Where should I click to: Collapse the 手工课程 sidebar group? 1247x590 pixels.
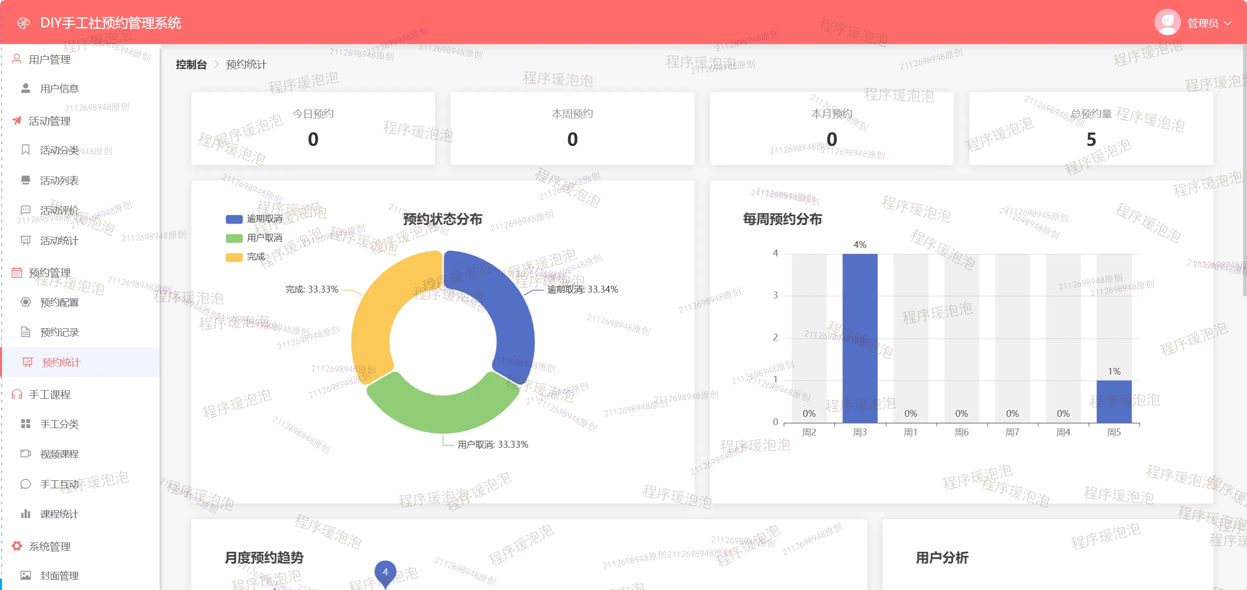click(49, 394)
